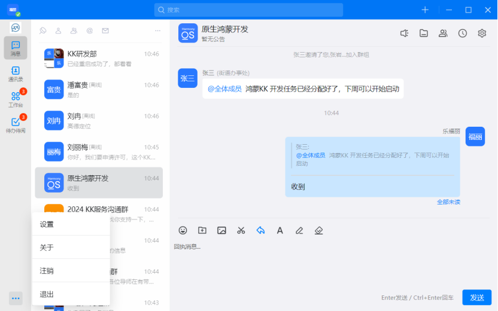The image size is (498, 311).
Task: Open the conversation list more options (…)
Action: coord(157,31)
